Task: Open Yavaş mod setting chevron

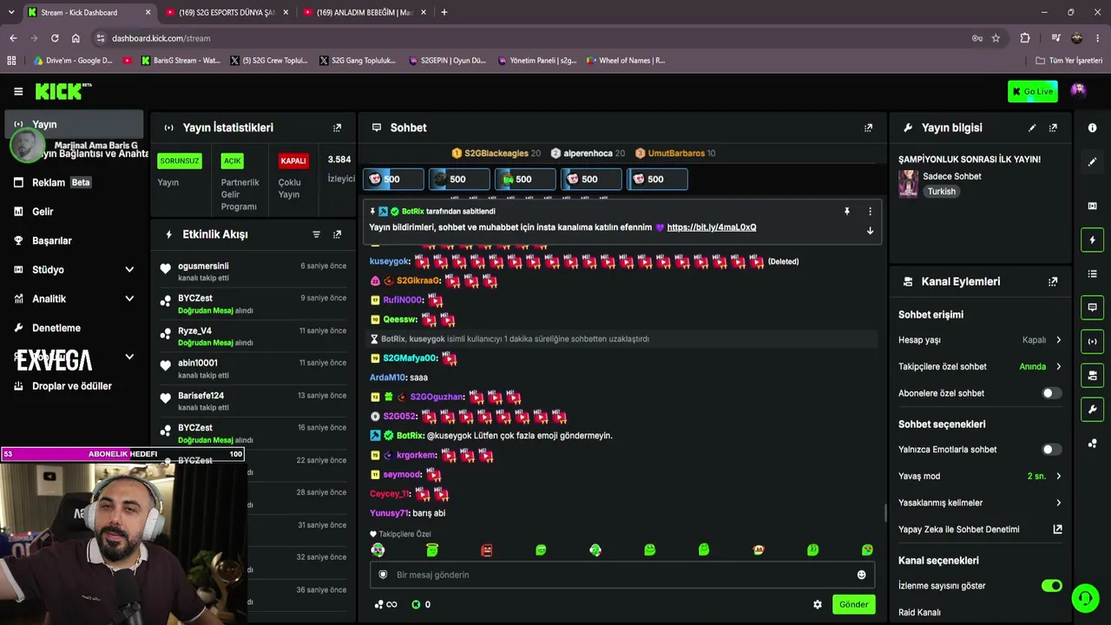Action: point(1058,476)
